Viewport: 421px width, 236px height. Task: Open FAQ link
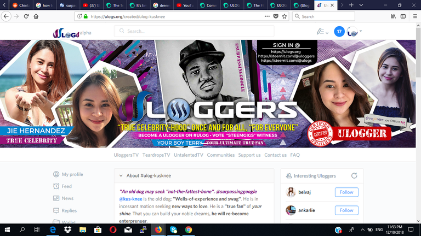[x=295, y=155]
